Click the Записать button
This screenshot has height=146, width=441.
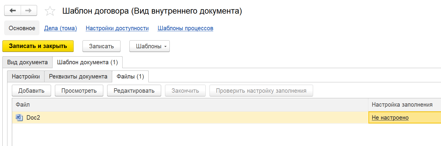click(101, 46)
